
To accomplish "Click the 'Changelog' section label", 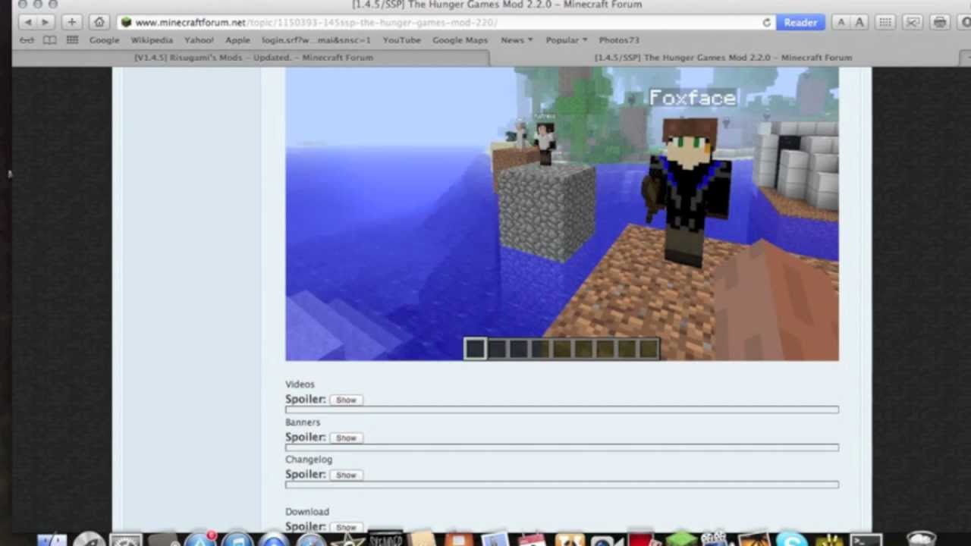I will [x=309, y=460].
